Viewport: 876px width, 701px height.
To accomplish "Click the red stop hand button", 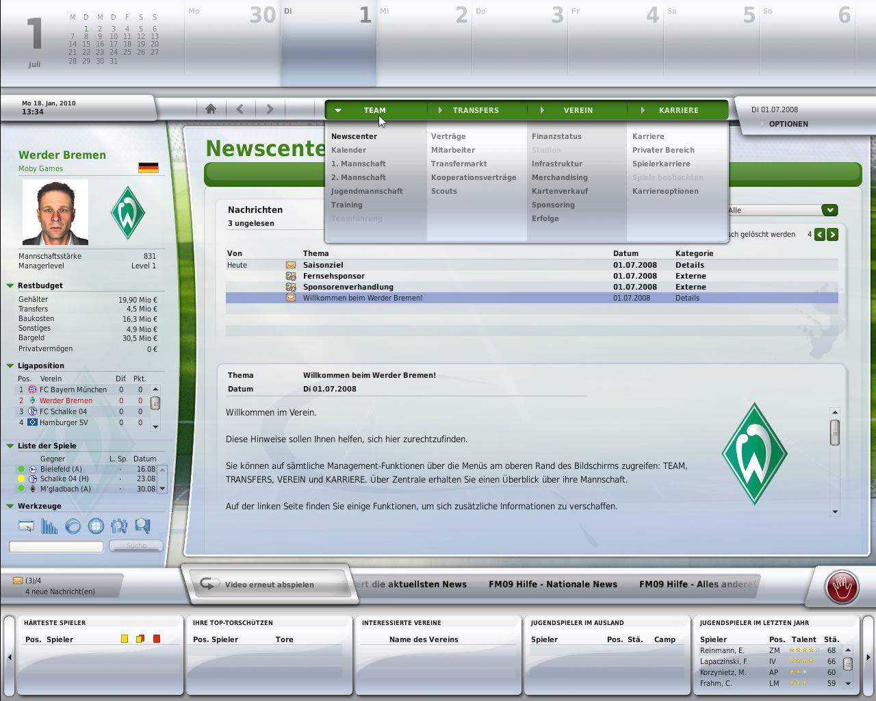I will pos(841,587).
